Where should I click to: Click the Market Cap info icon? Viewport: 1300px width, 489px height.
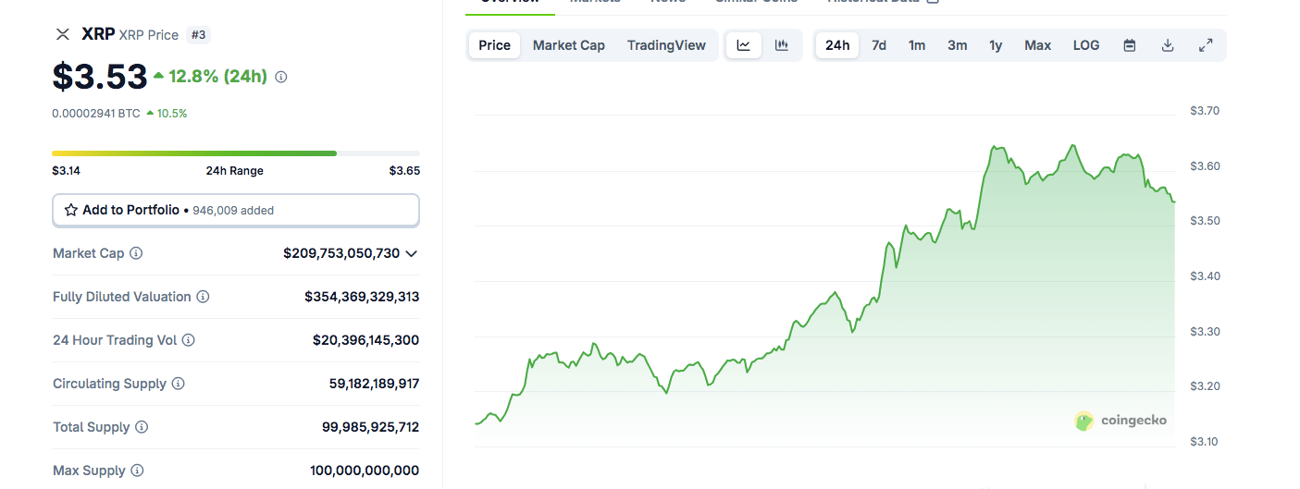pyautogui.click(x=136, y=253)
